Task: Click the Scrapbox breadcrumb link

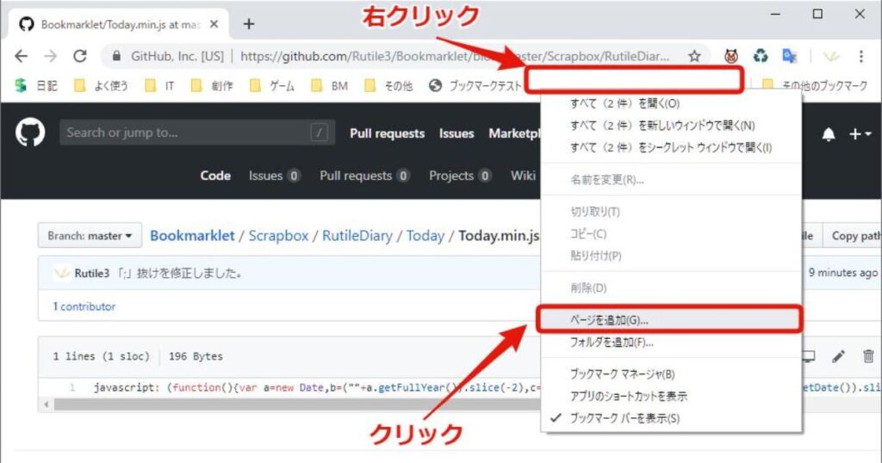Action: point(278,236)
